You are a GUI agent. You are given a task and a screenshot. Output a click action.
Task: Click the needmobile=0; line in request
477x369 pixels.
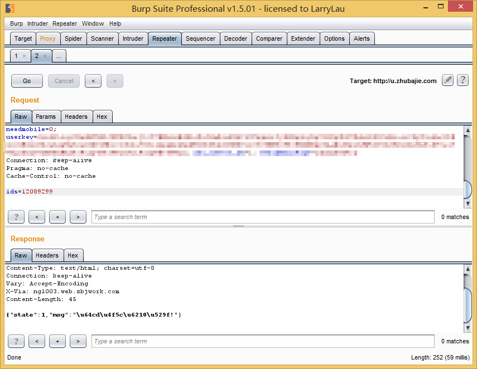point(31,129)
